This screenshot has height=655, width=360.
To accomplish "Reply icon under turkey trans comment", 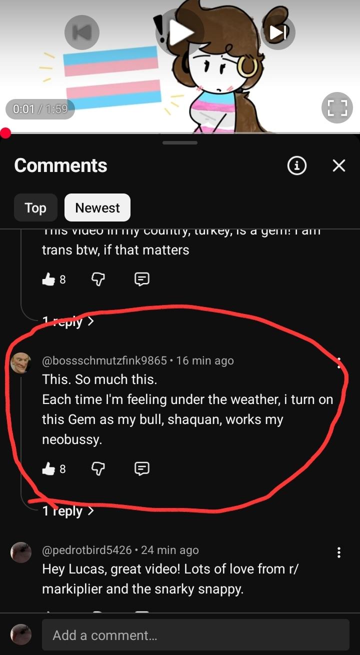I will (x=142, y=279).
